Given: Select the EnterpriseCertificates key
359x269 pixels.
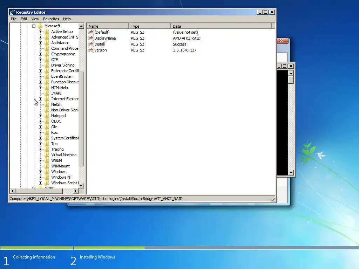Looking at the screenshot, I should point(65,71).
